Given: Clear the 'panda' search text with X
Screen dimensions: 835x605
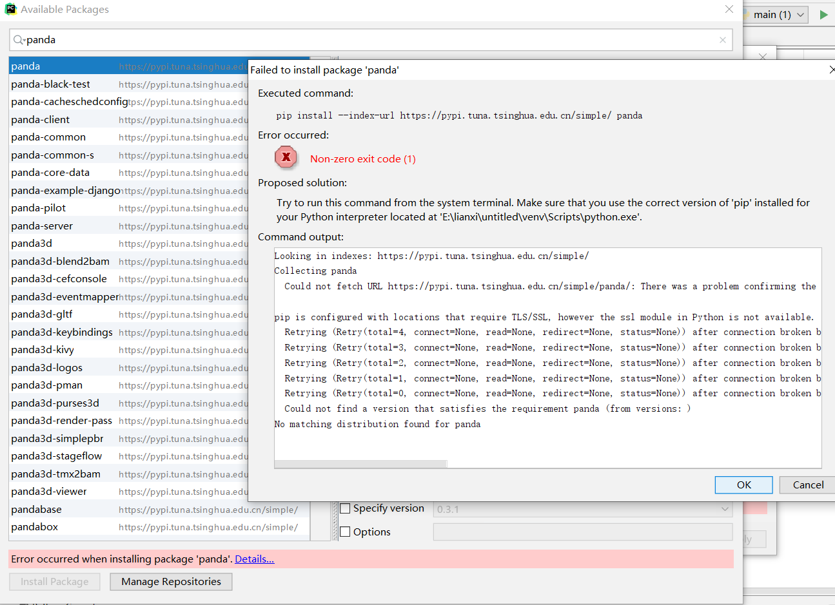Looking at the screenshot, I should click(x=722, y=40).
